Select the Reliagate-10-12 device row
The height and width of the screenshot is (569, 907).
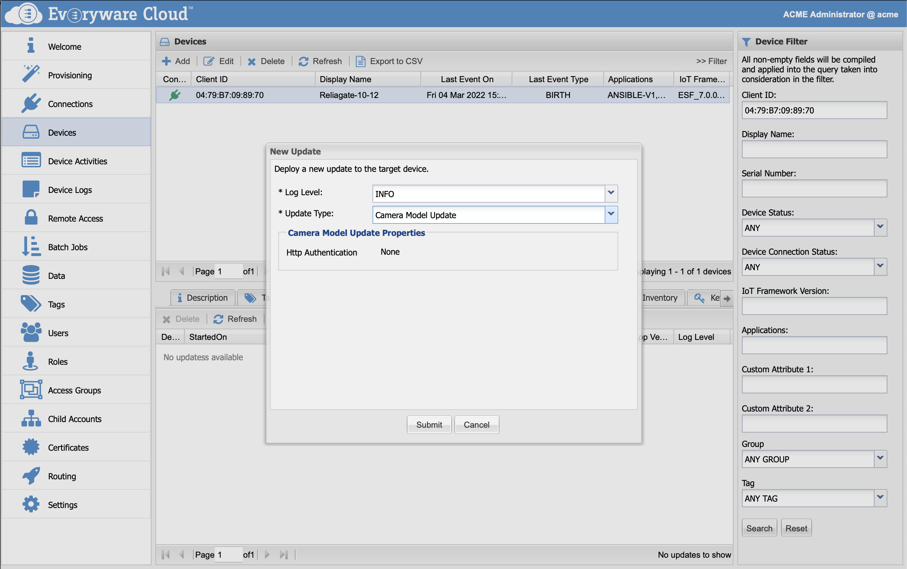tap(349, 95)
